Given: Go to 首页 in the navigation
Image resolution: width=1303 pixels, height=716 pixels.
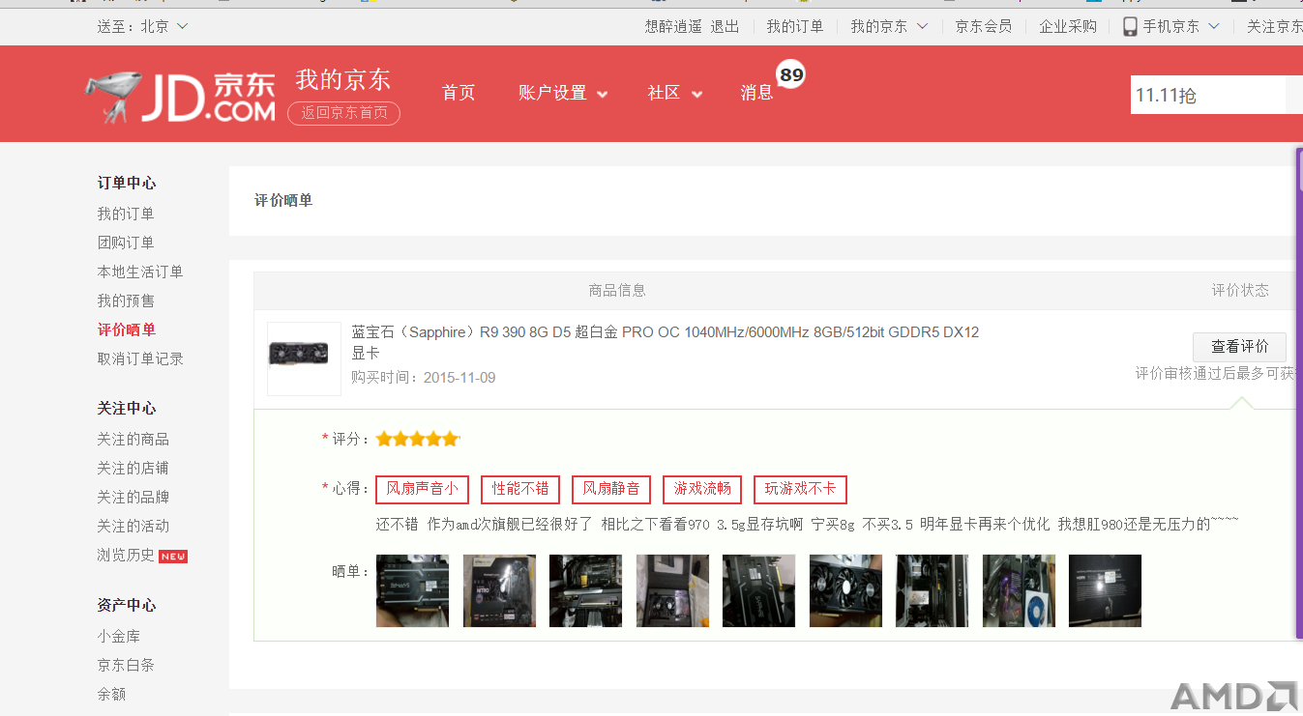Looking at the screenshot, I should coord(459,93).
